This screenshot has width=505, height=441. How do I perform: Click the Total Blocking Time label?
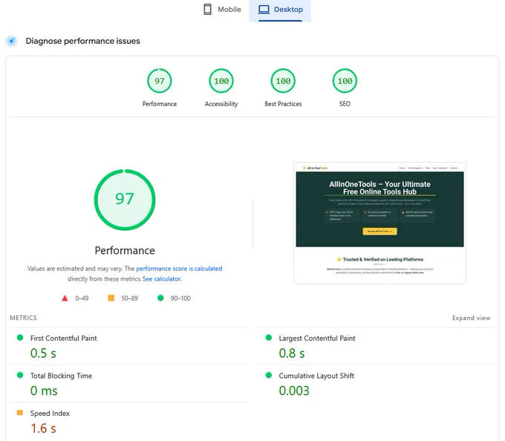pyautogui.click(x=61, y=376)
